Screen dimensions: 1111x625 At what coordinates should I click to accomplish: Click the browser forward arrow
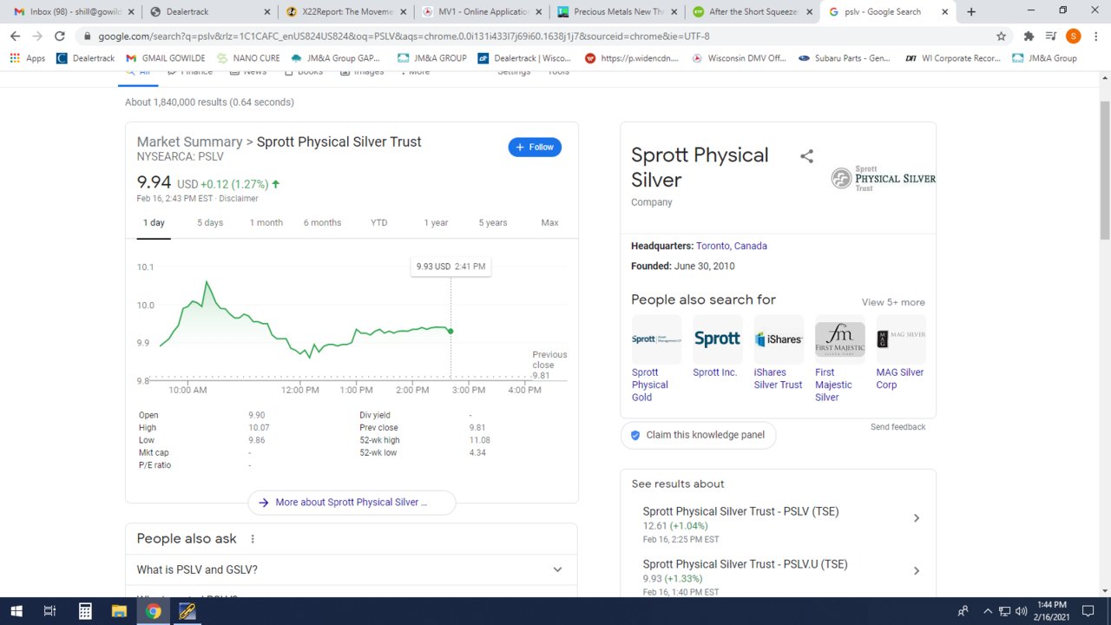point(37,36)
